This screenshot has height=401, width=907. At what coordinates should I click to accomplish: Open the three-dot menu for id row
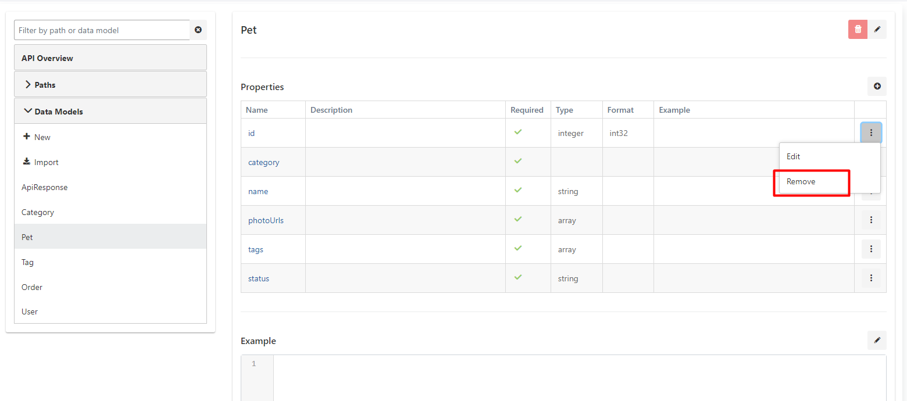click(x=871, y=133)
